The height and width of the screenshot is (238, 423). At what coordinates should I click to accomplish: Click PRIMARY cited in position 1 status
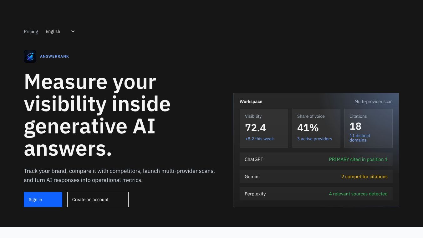358,159
